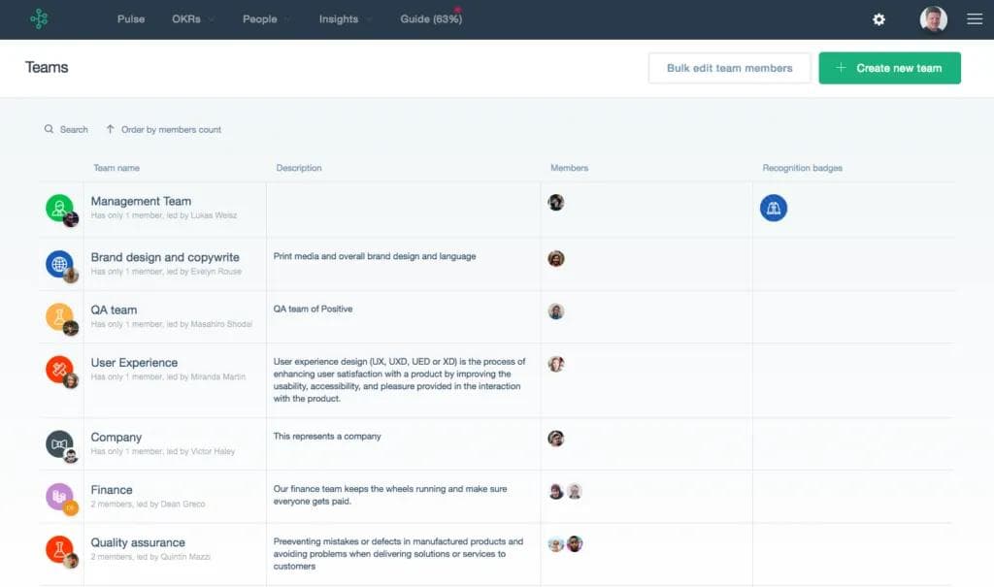Select the Management Team shield icon

coord(58,206)
